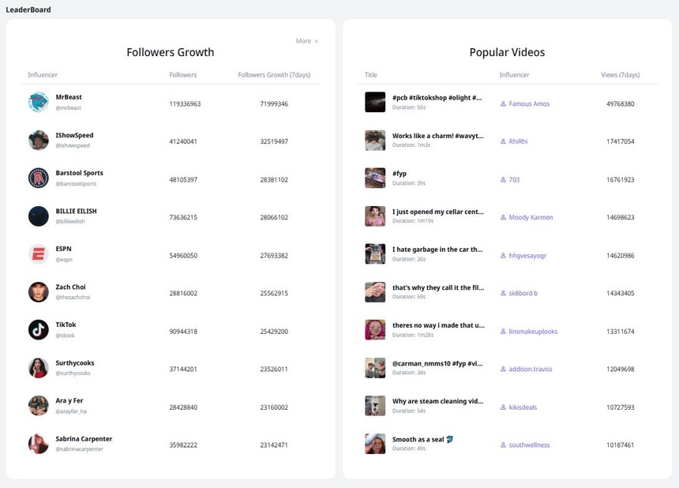Open the kikisdeals influencer link

click(x=523, y=407)
